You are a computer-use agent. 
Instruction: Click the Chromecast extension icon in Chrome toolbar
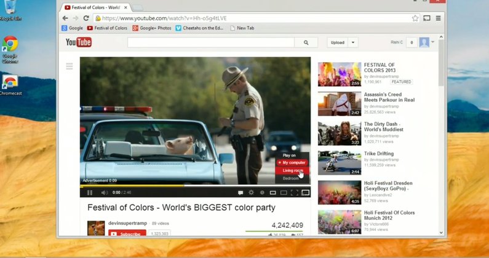coord(426,18)
